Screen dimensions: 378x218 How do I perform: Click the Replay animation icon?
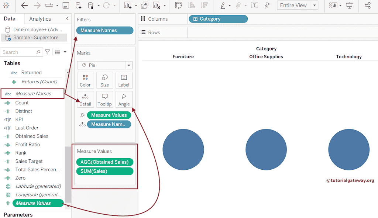coord(49,5)
